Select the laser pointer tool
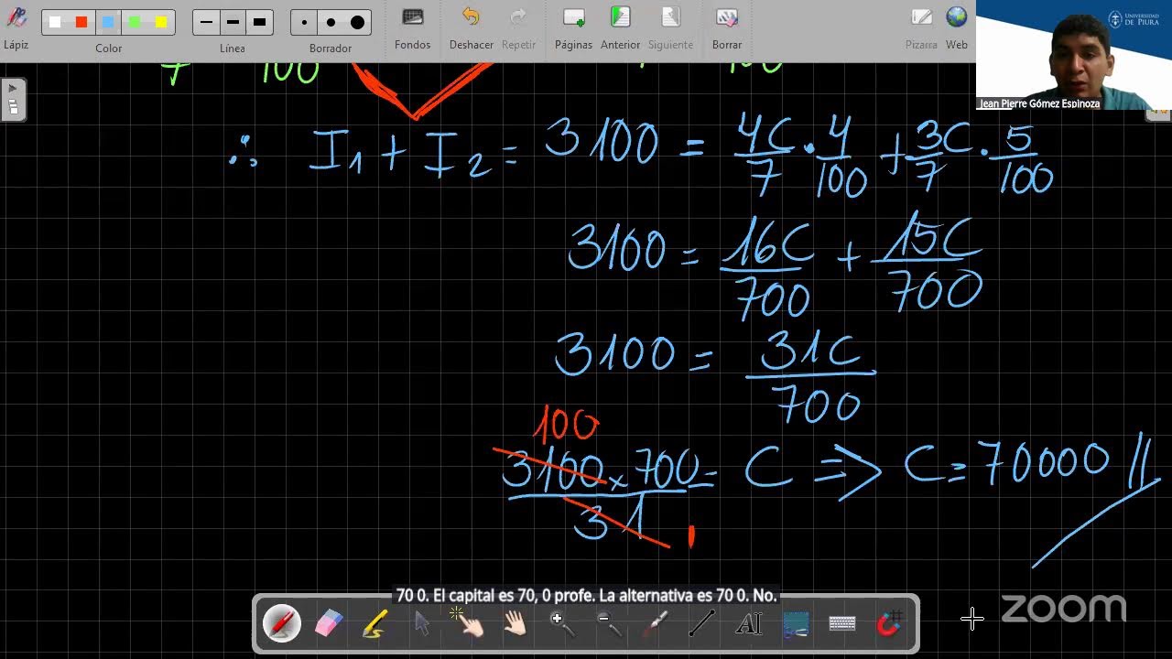The image size is (1172, 659). coord(656,624)
